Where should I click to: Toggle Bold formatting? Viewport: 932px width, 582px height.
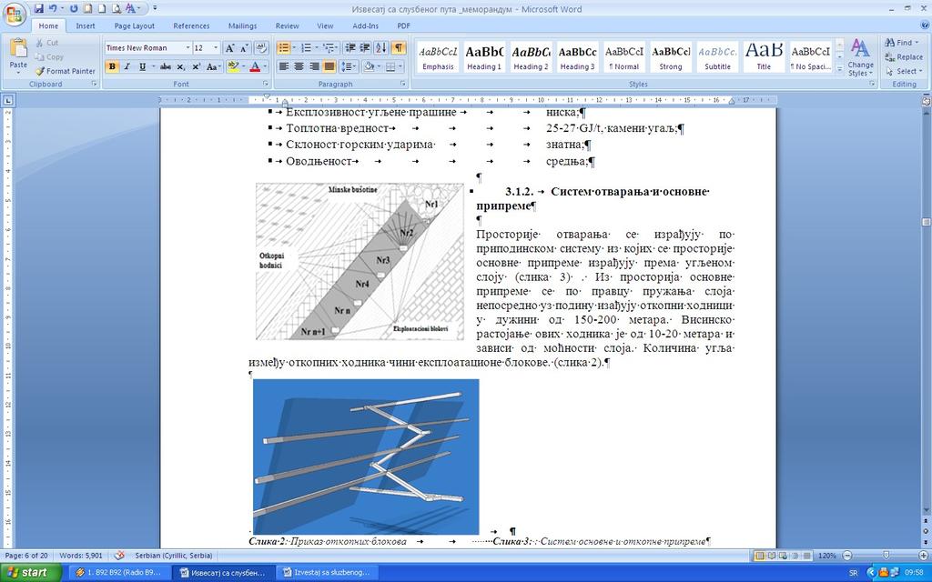[112, 66]
